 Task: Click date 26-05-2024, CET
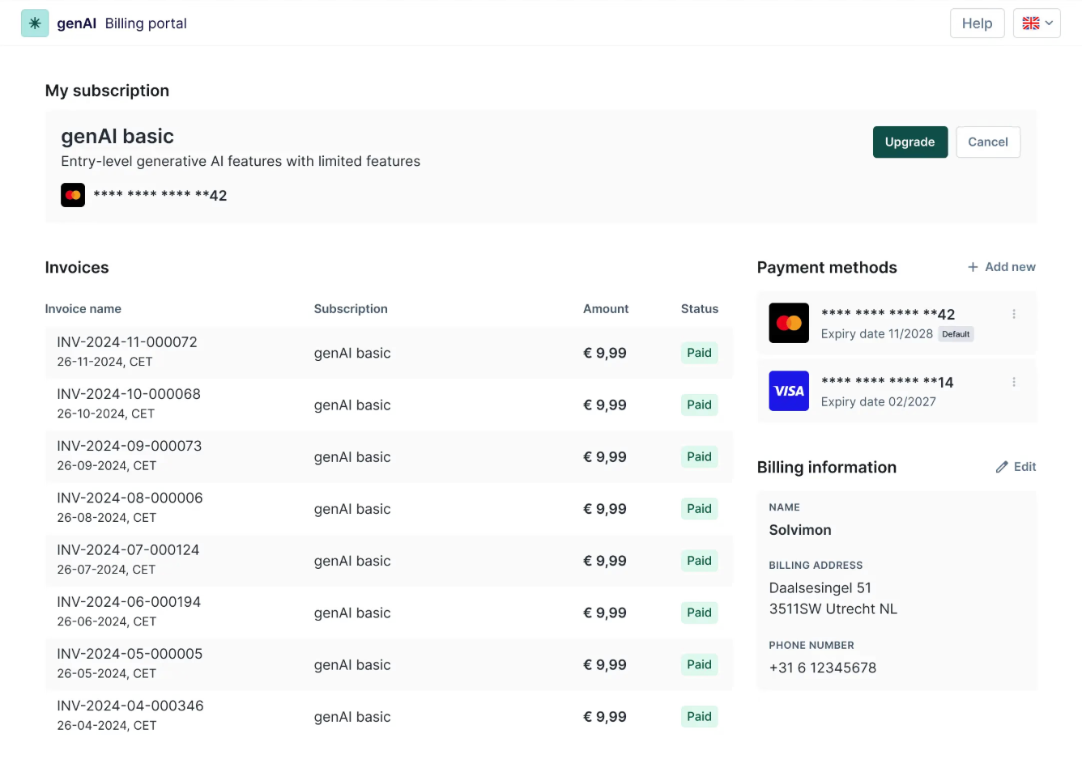(x=107, y=673)
